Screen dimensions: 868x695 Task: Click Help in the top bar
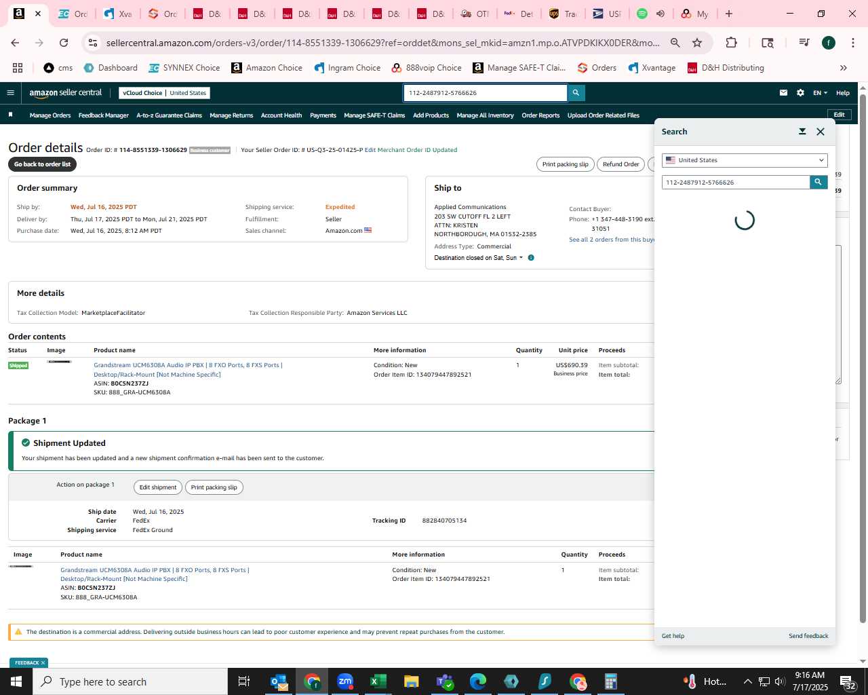coord(842,93)
